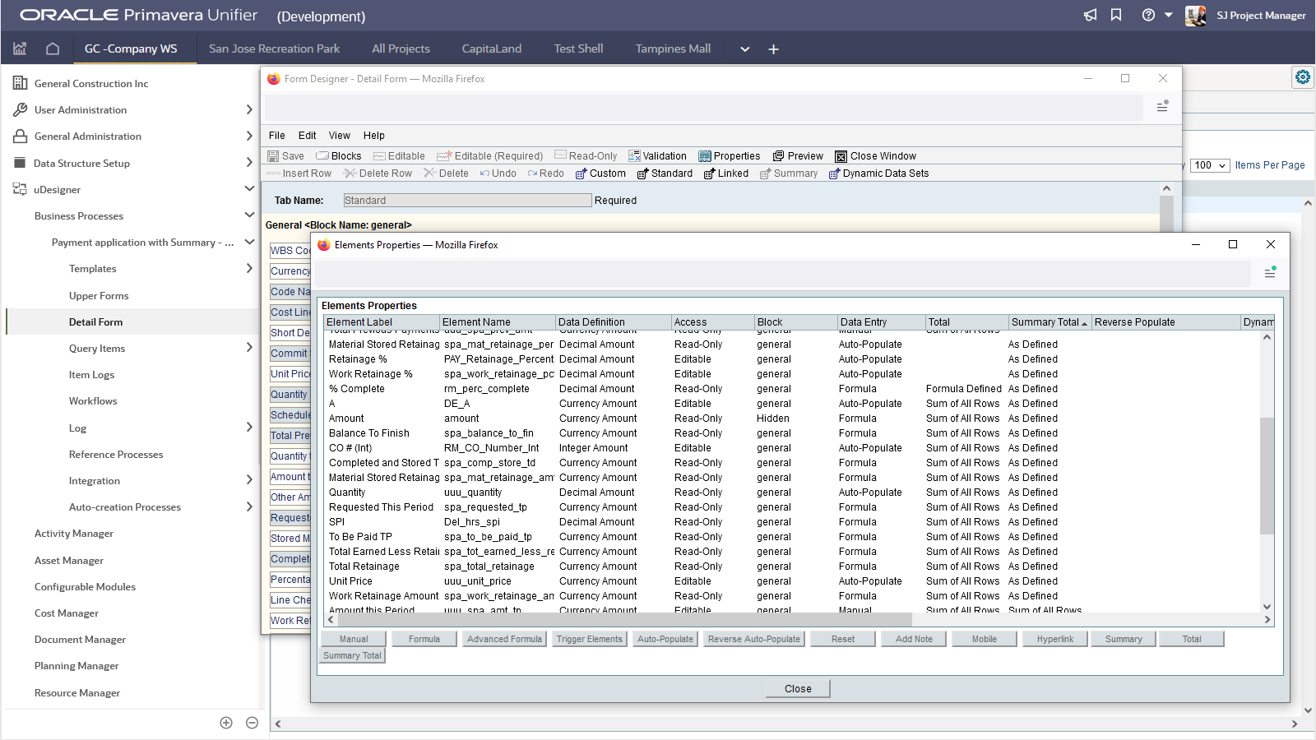This screenshot has width=1316, height=740.
Task: Open the more tabs dropdown chevron
Action: 744,49
